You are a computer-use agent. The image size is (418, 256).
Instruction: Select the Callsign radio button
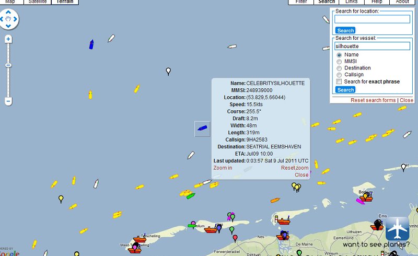coord(339,75)
